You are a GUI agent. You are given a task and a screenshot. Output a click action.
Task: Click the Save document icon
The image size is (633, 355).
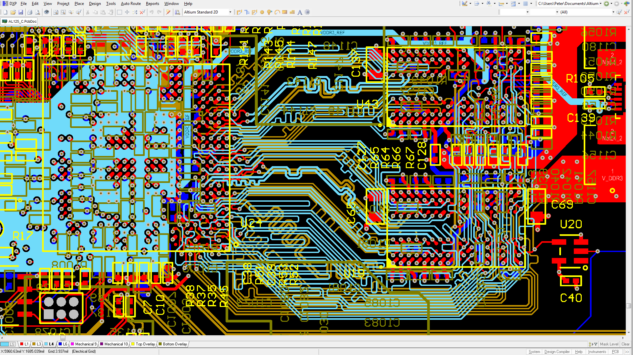tap(21, 12)
